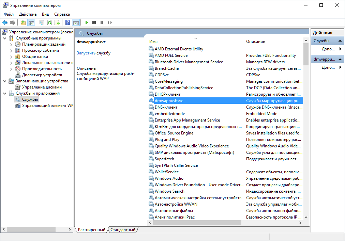Start the service with green play button
345x241 pixels.
87,22
